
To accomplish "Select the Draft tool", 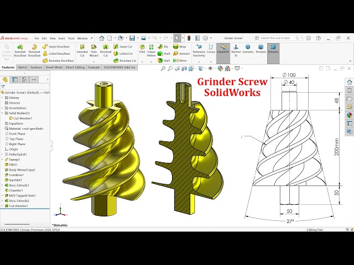I will coord(164,54).
